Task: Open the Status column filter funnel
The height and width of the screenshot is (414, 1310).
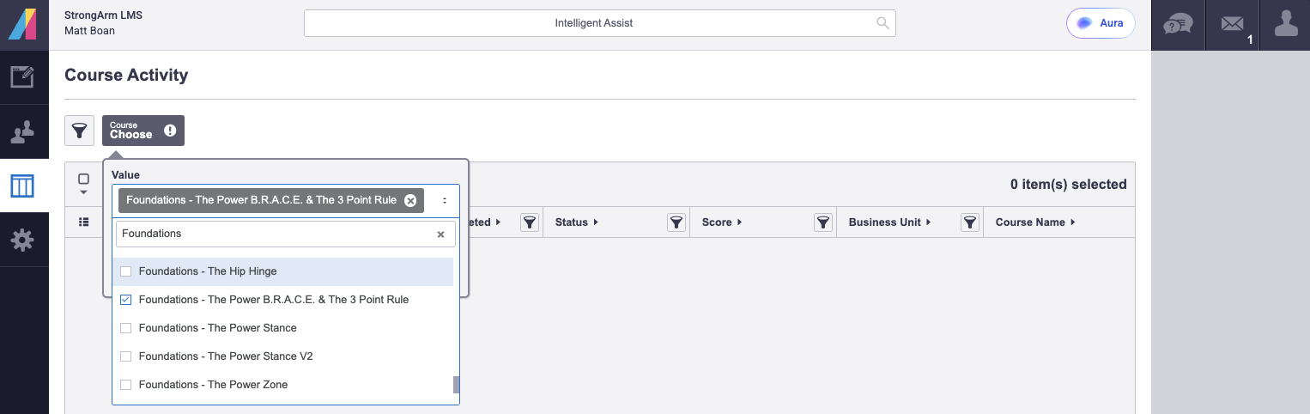Action: (x=676, y=222)
